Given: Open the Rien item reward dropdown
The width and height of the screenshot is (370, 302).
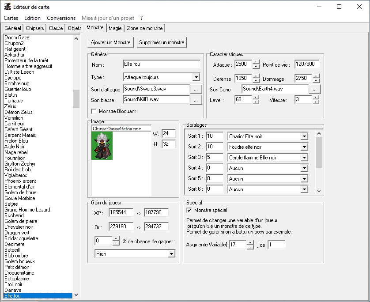Looking at the screenshot, I should [x=171, y=254].
